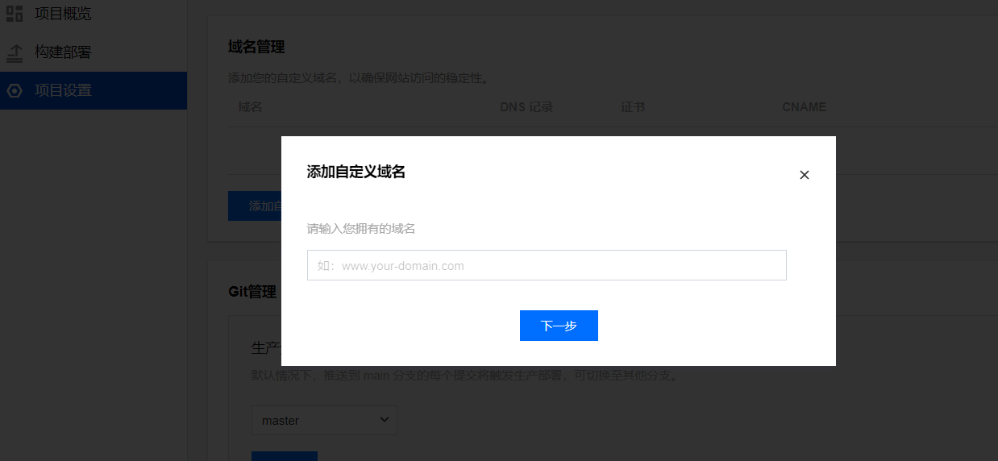Select the 项目设置 menu item text
This screenshot has width=998, height=461.
[x=63, y=91]
